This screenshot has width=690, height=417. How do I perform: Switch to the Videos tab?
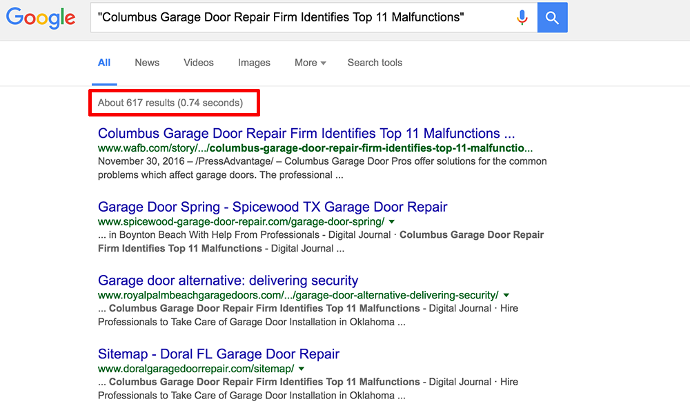(x=199, y=63)
